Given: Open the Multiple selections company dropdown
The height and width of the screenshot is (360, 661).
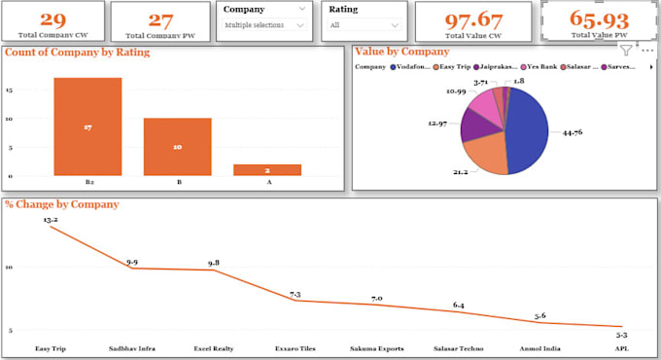Looking at the screenshot, I should [263, 25].
